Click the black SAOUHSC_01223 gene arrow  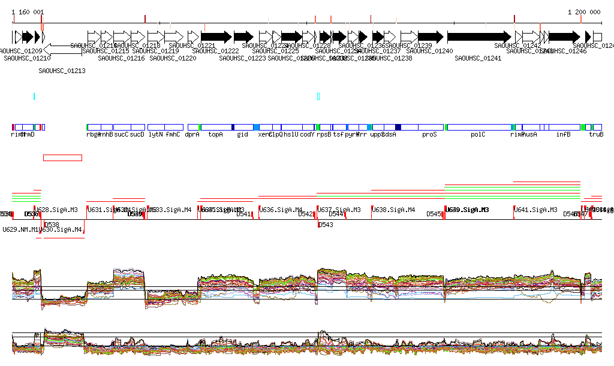point(243,36)
